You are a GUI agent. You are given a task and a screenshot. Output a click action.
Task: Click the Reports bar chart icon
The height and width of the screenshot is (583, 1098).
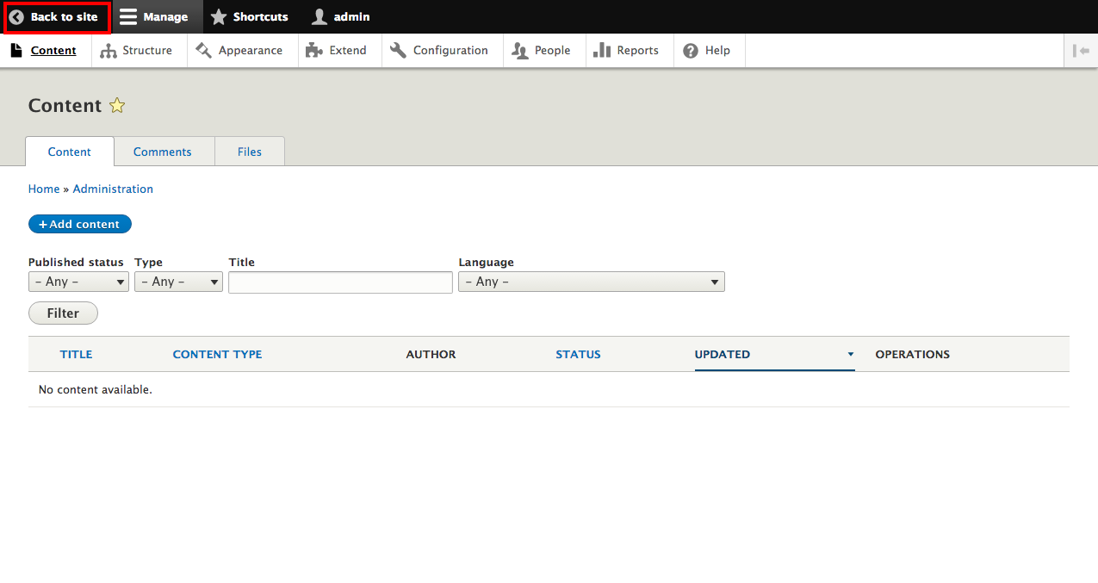602,51
